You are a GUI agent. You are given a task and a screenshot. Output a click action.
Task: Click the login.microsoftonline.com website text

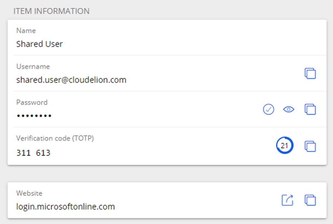66,207
